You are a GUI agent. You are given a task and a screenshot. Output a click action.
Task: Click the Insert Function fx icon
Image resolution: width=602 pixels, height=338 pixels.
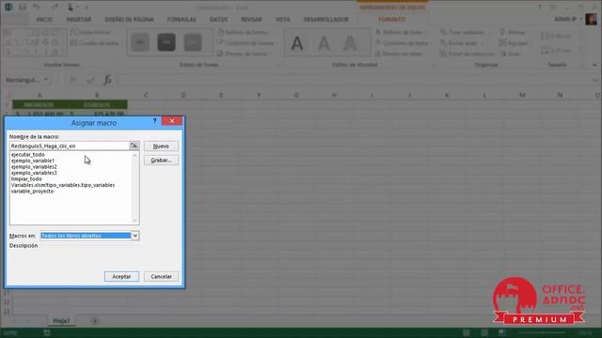tap(107, 80)
